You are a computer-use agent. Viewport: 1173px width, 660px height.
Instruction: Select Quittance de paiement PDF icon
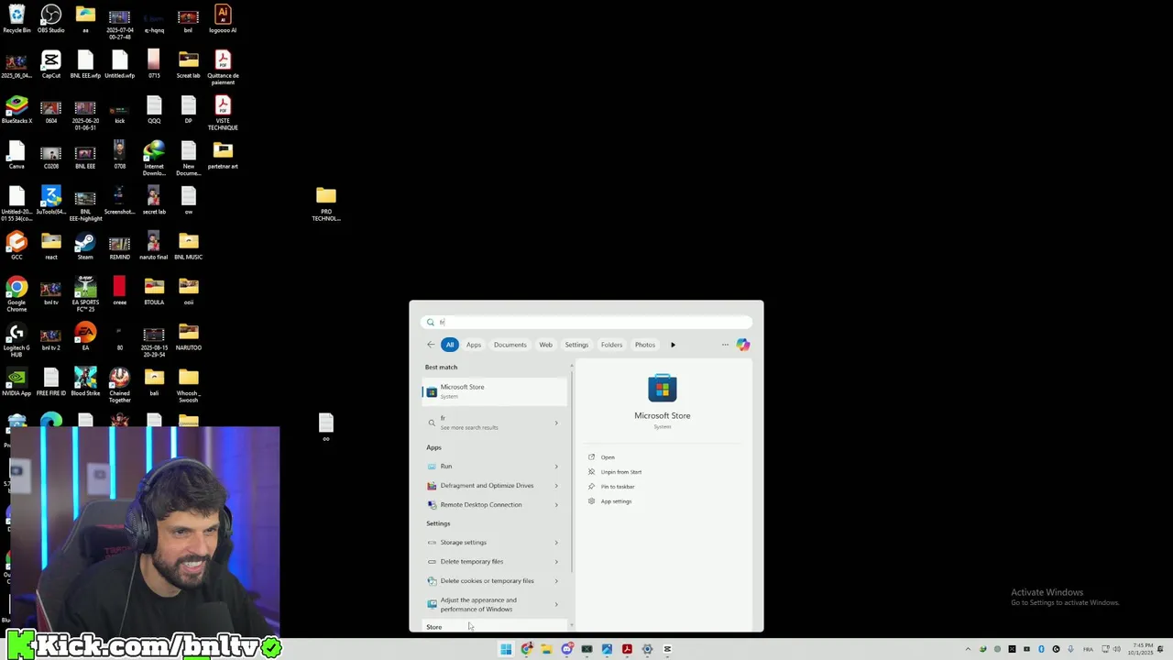coord(223,68)
